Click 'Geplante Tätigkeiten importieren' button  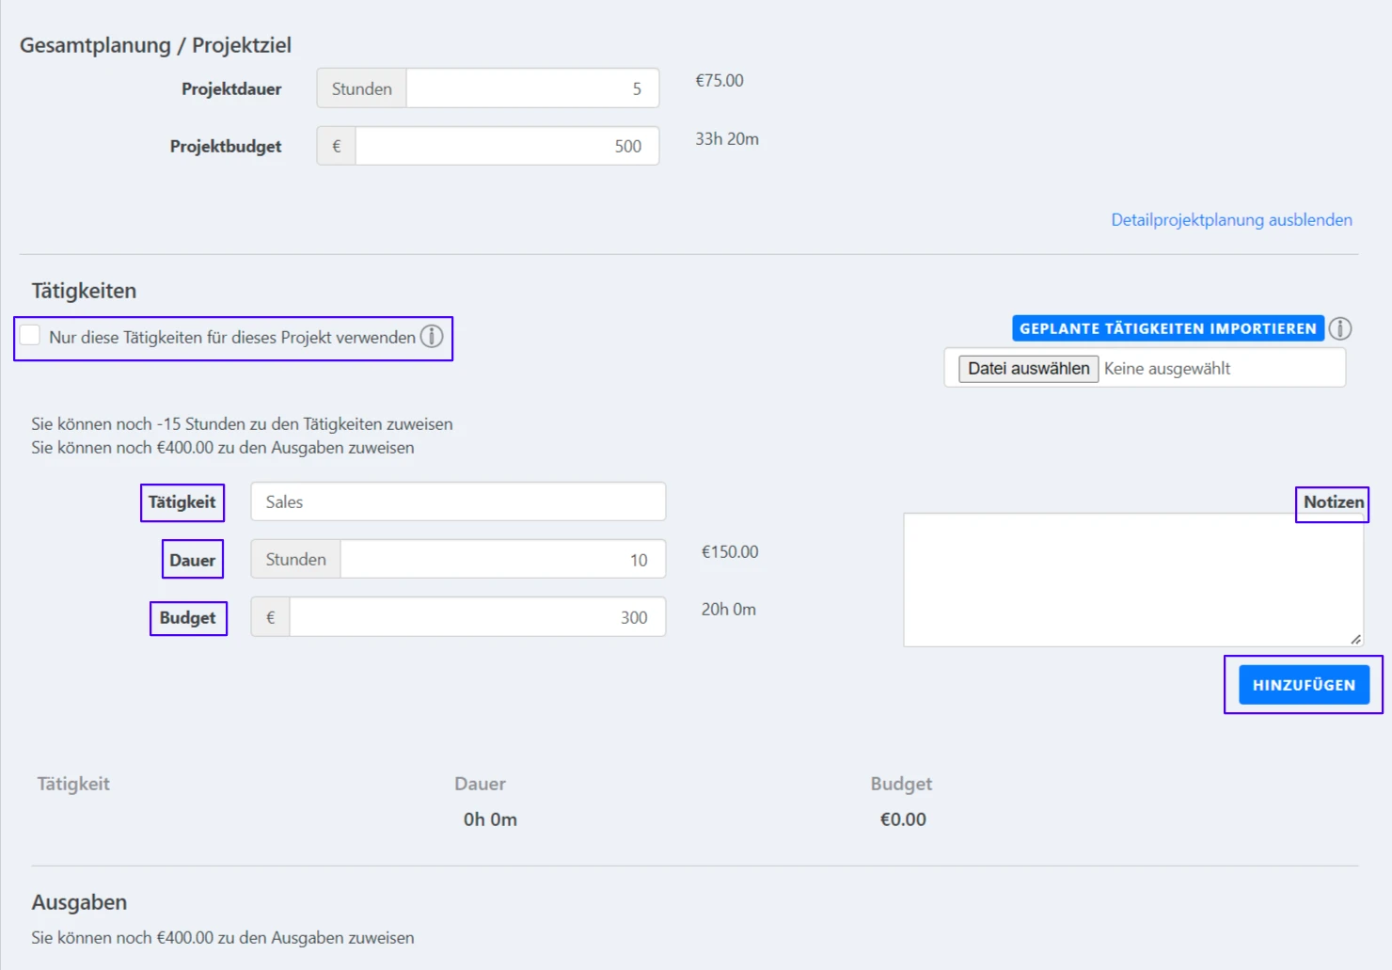[1167, 328]
